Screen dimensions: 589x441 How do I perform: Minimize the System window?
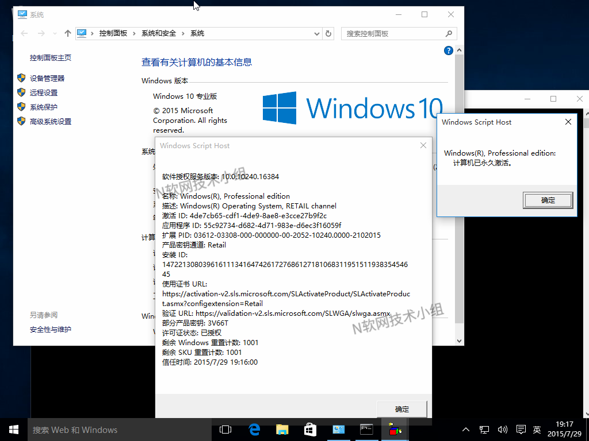pos(399,14)
